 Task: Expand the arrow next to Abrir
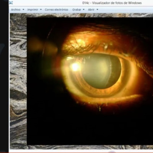click(x=97, y=10)
